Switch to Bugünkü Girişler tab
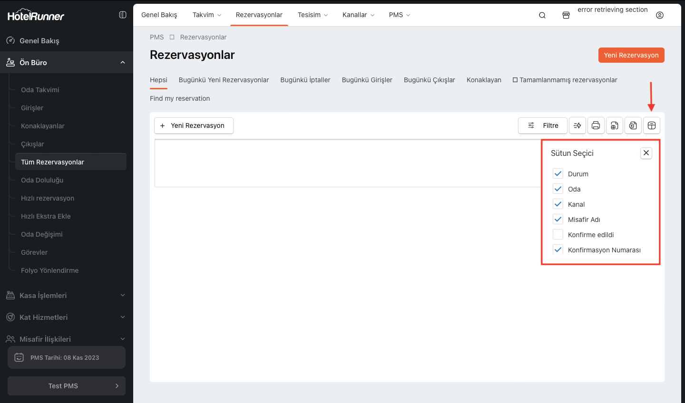This screenshot has height=403, width=685. pos(367,80)
